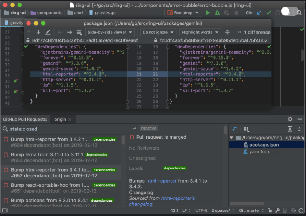This screenshot has height=216, width=306.
Task: Run with coverage icon in main toolbar
Action: click(227, 13)
